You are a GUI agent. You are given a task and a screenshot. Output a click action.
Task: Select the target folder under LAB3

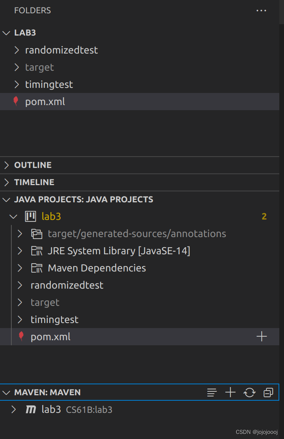[39, 67]
